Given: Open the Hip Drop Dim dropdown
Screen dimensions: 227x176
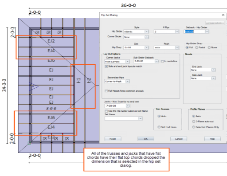Looking at the screenshot, I should 146,47.
